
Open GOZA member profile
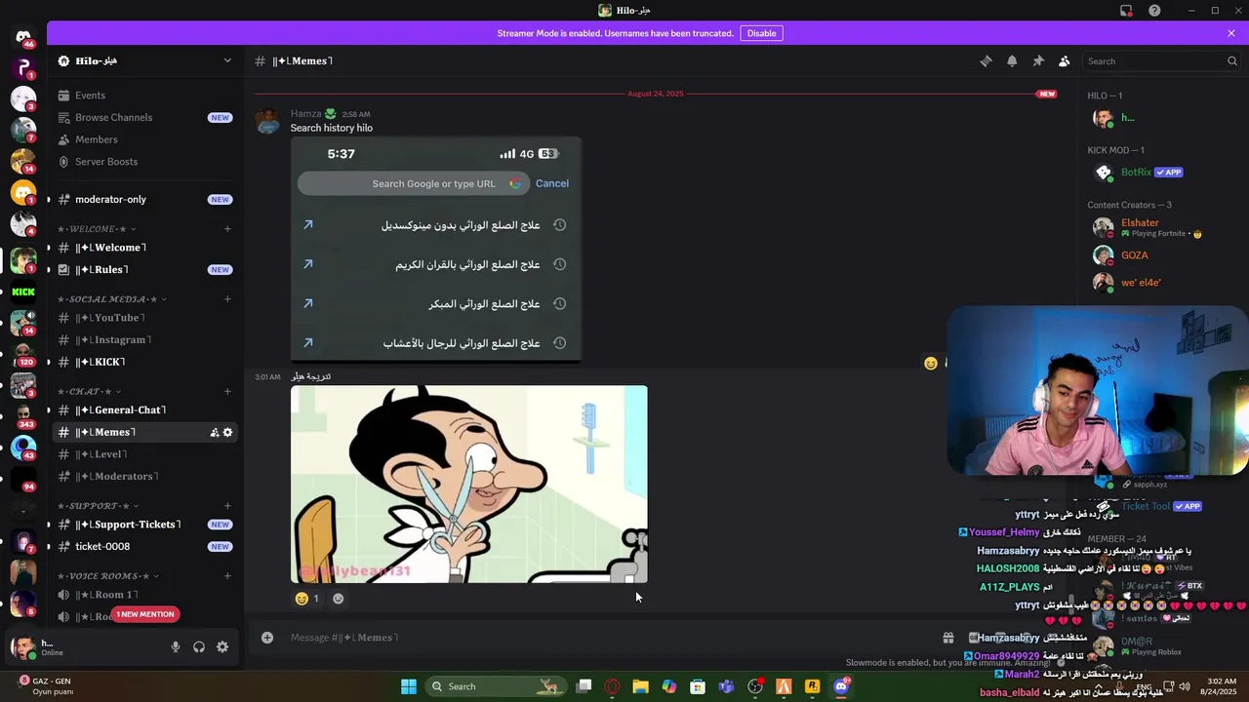pos(1135,255)
